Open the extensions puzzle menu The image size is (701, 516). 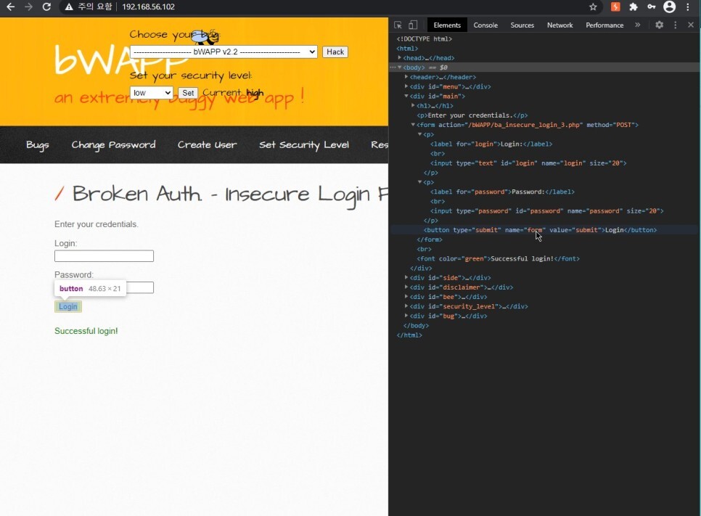click(x=633, y=7)
